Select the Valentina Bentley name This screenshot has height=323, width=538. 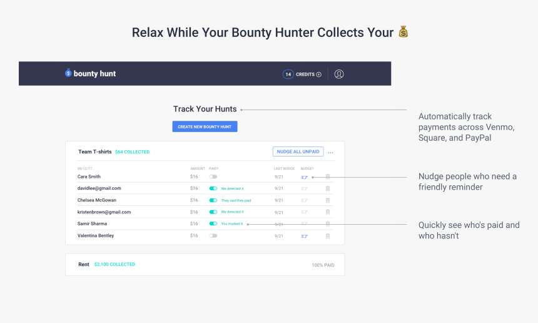pos(96,236)
